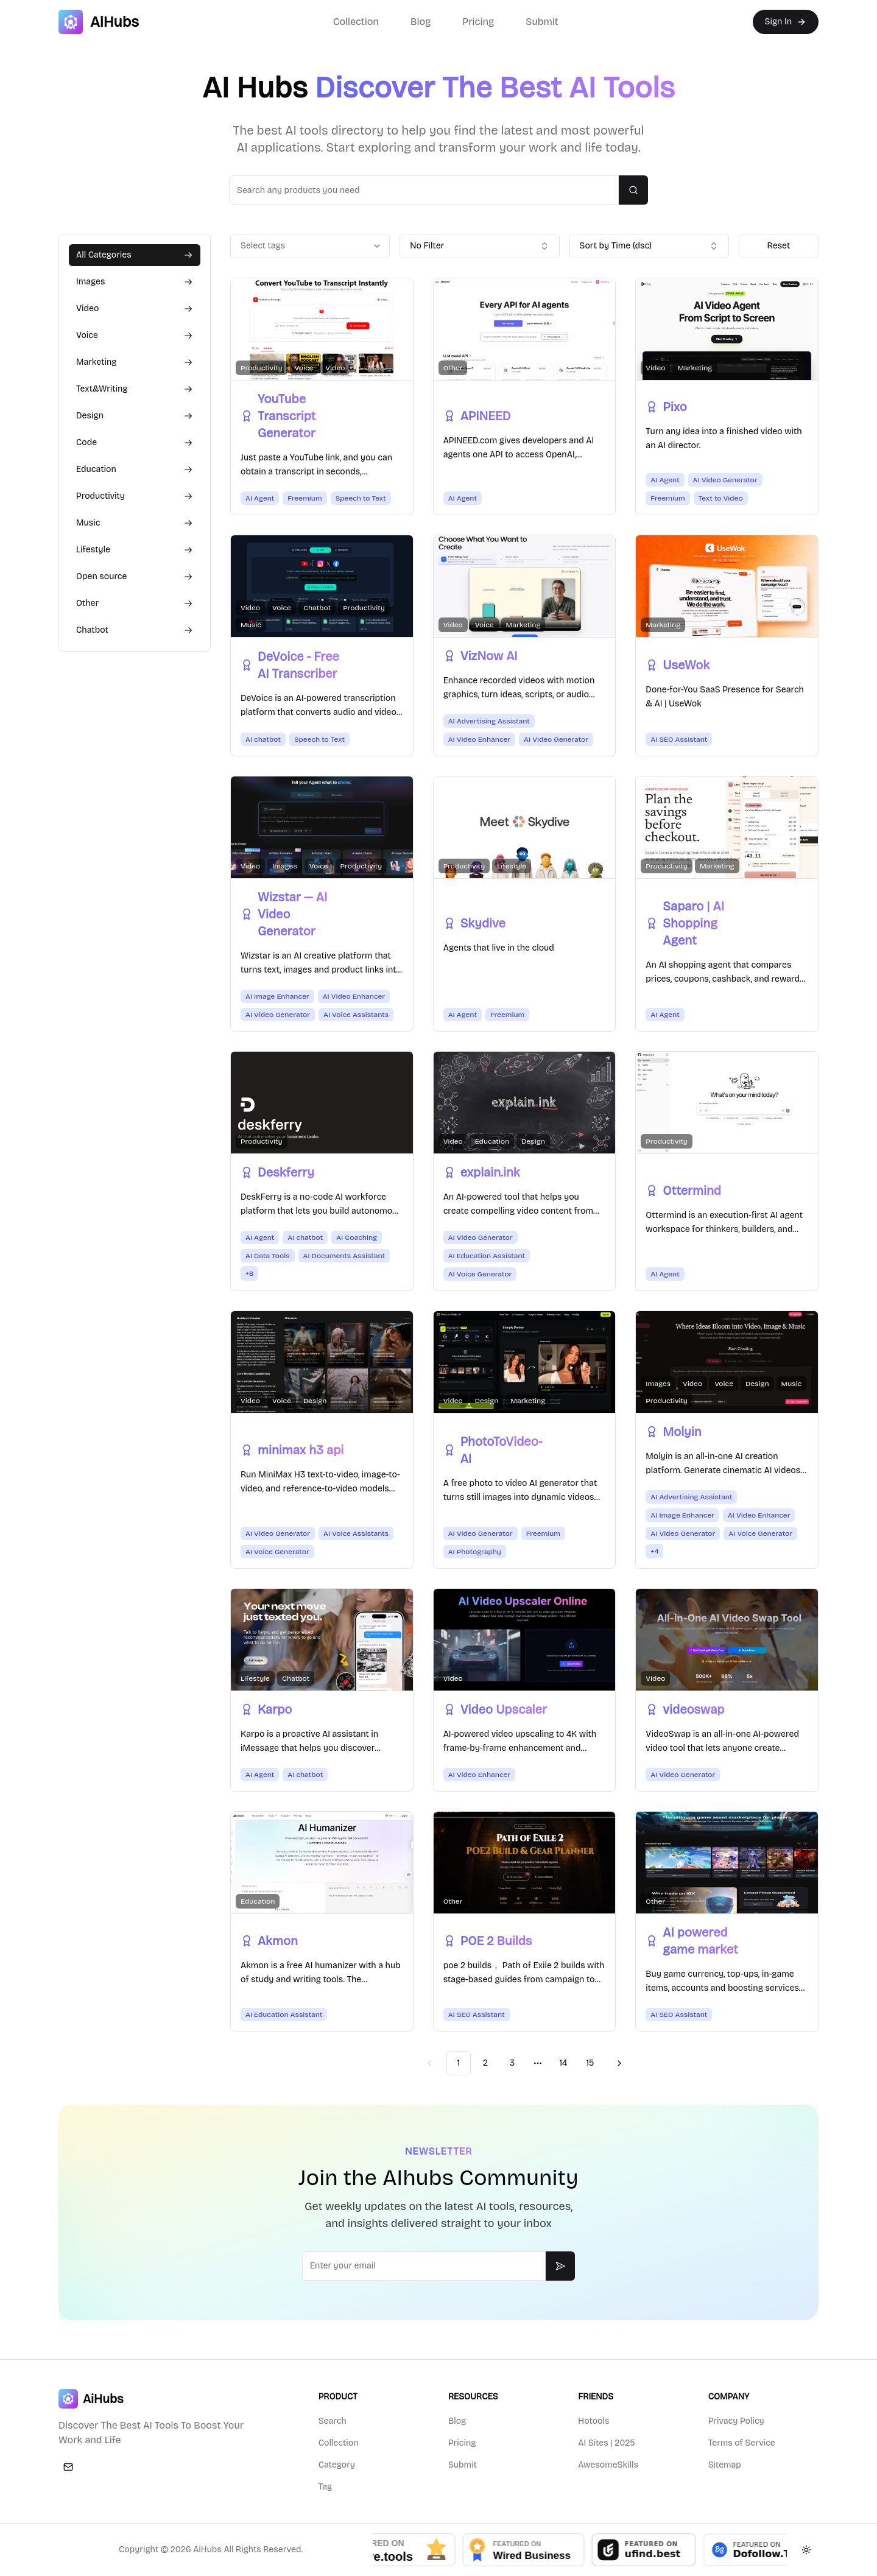The image size is (877, 2576).
Task: Click the award icon beside Karpo title
Action: (246, 1709)
